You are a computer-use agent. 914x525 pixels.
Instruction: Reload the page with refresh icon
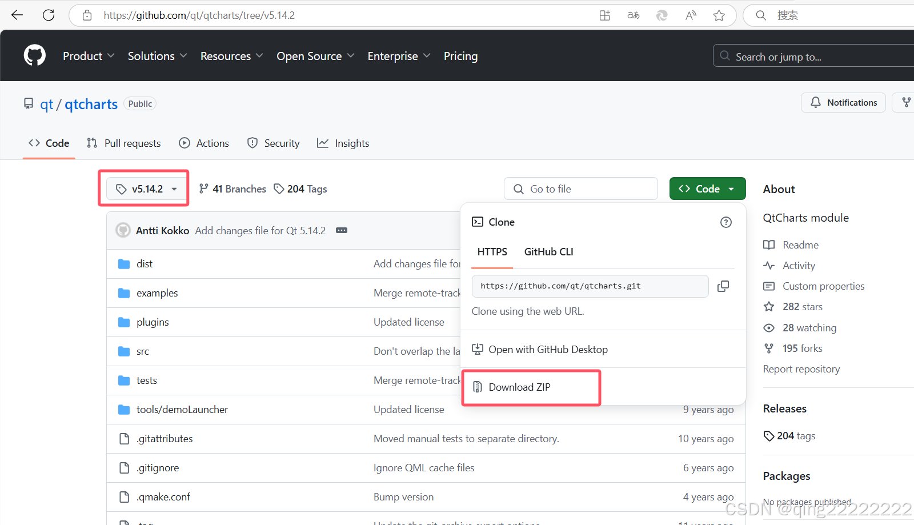(49, 15)
